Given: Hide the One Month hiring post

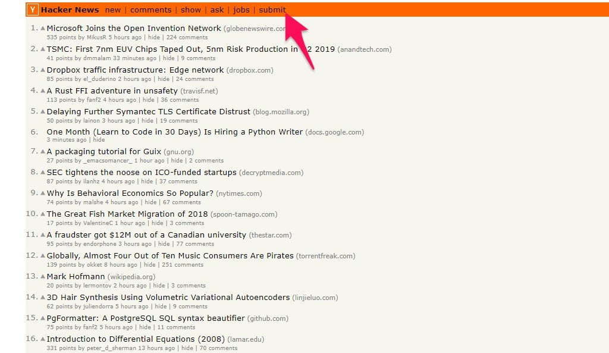Looking at the screenshot, I should 99,139.
